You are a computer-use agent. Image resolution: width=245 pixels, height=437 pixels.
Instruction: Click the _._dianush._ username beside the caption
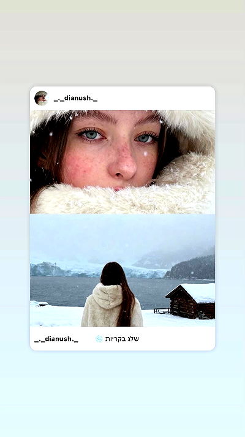pos(56,339)
